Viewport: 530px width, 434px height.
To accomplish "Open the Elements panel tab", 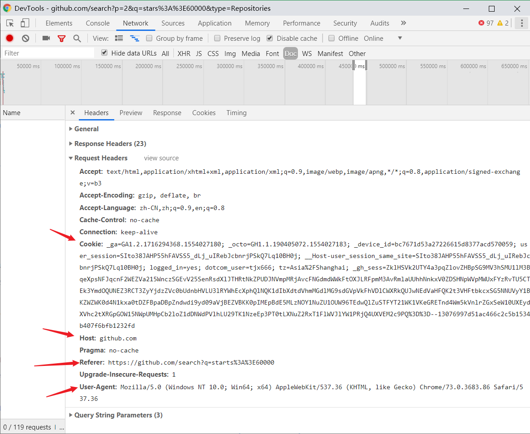I will point(59,23).
